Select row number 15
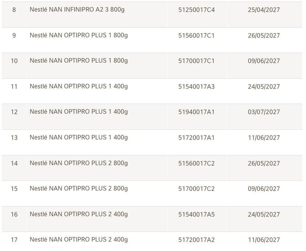This screenshot has width=306, height=251. click(x=14, y=189)
